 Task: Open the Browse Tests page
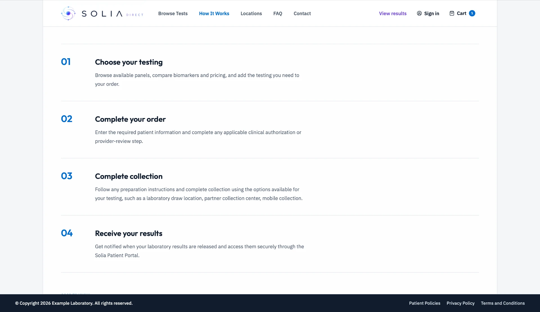pyautogui.click(x=173, y=13)
